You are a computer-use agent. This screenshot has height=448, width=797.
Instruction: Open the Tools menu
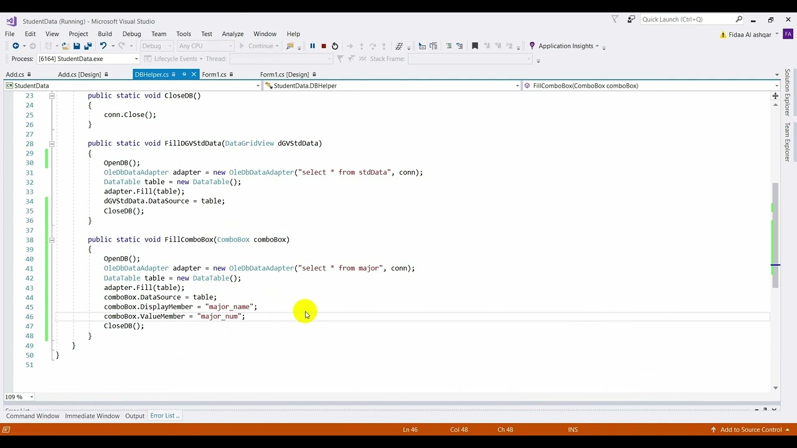(x=183, y=34)
